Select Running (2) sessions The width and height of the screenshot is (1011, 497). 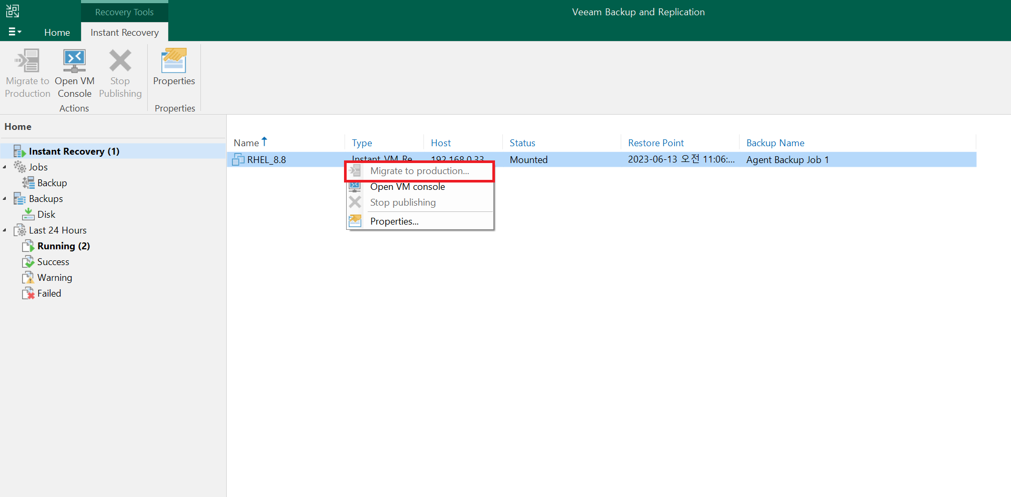pos(64,246)
